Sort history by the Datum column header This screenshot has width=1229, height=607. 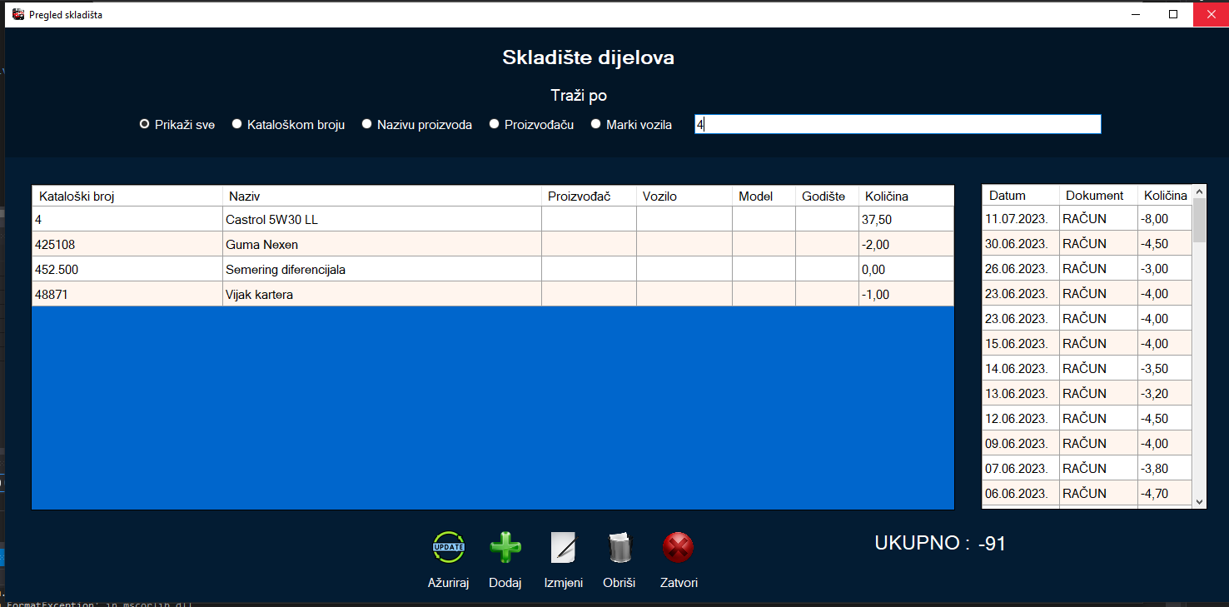click(1020, 196)
